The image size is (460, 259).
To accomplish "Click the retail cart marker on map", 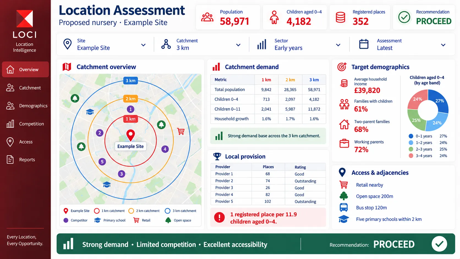I will pyautogui.click(x=181, y=131).
